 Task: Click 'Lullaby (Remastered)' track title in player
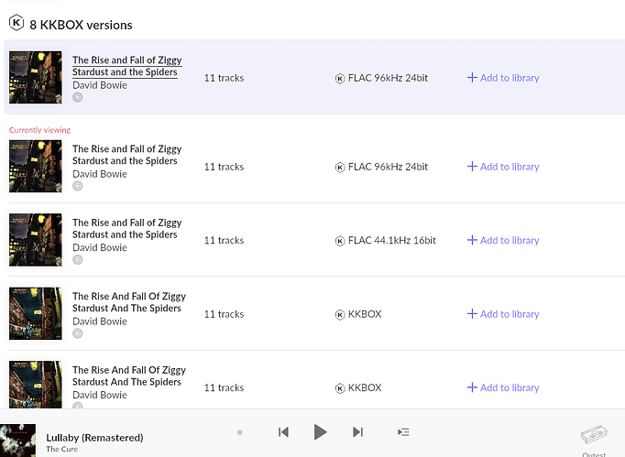[x=94, y=438]
